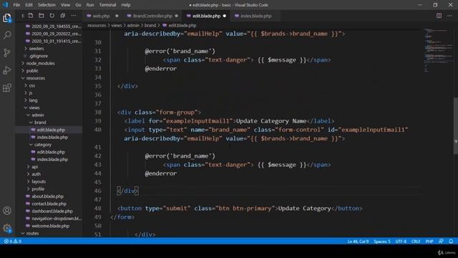Click the editor vertical scrollbar thumb
The width and height of the screenshot is (458, 258).
pyautogui.click(x=456, y=126)
